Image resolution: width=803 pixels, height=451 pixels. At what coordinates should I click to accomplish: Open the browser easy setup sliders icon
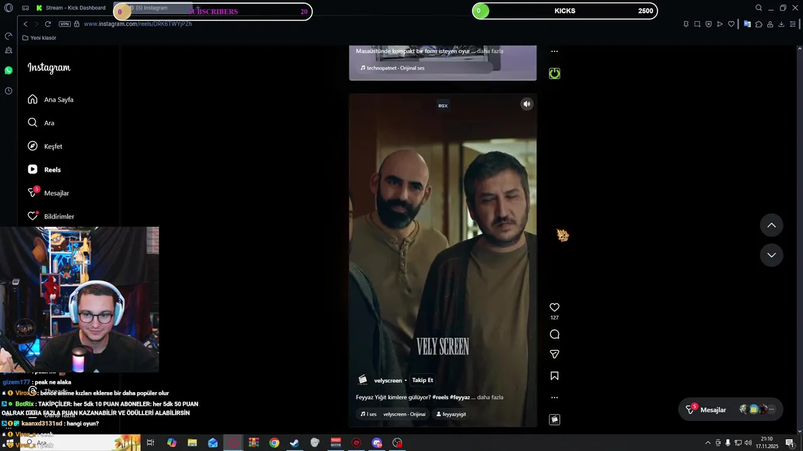click(792, 24)
